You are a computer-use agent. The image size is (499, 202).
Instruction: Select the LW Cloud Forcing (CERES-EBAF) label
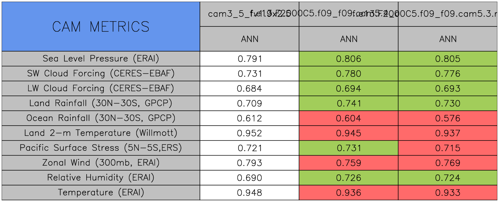[x=101, y=89]
